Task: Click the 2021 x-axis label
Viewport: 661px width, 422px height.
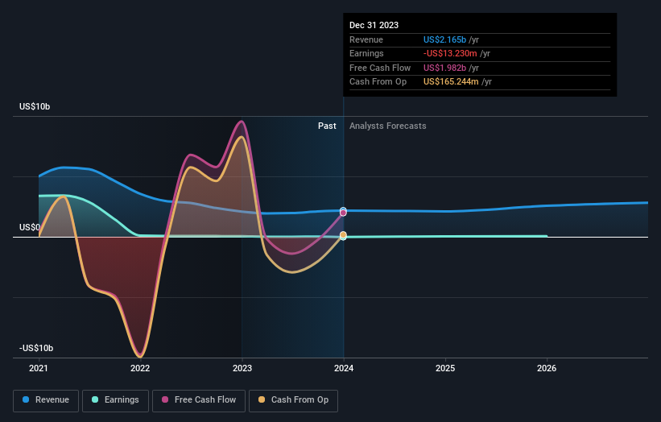Action: tap(39, 368)
